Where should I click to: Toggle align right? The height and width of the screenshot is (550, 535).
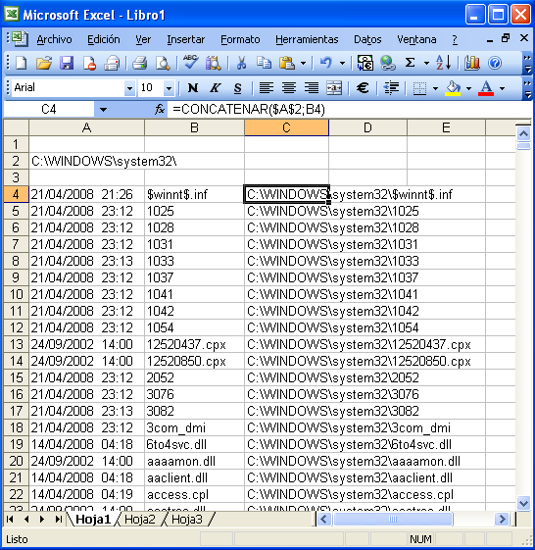pyautogui.click(x=312, y=87)
